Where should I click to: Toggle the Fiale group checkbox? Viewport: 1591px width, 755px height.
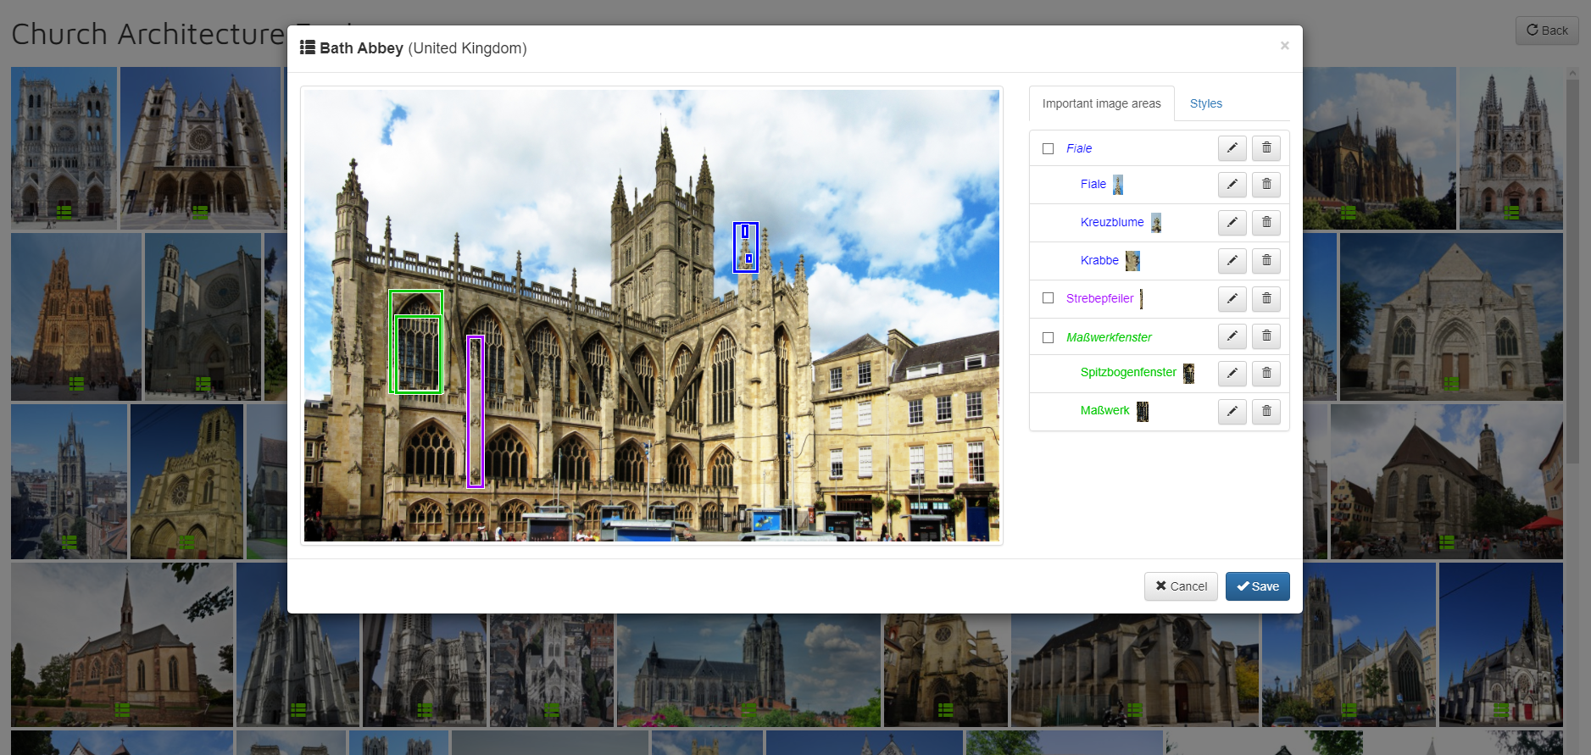pyautogui.click(x=1048, y=149)
